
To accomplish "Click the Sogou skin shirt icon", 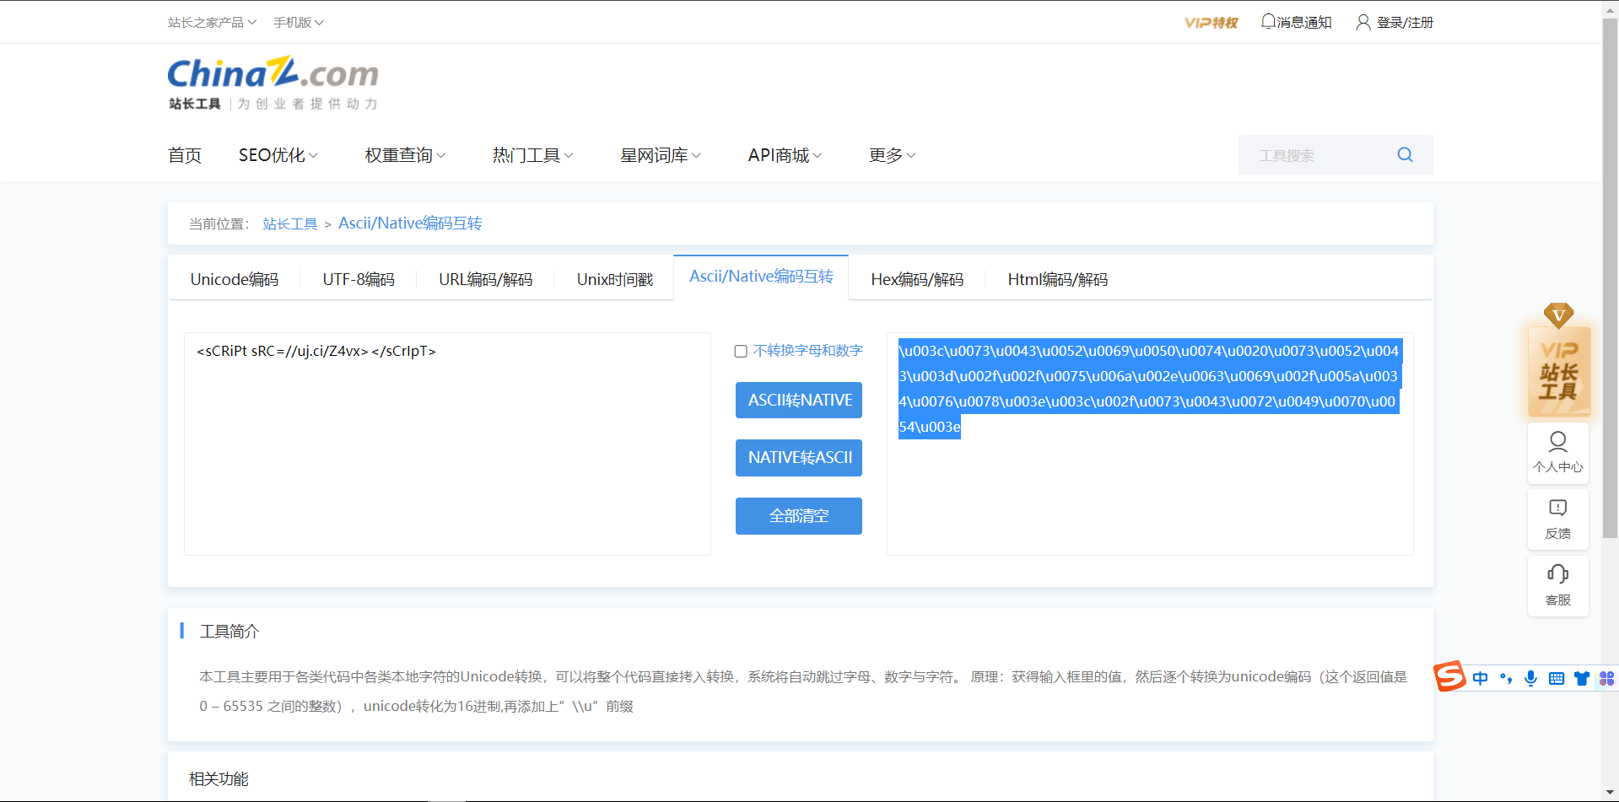I will click(x=1582, y=678).
